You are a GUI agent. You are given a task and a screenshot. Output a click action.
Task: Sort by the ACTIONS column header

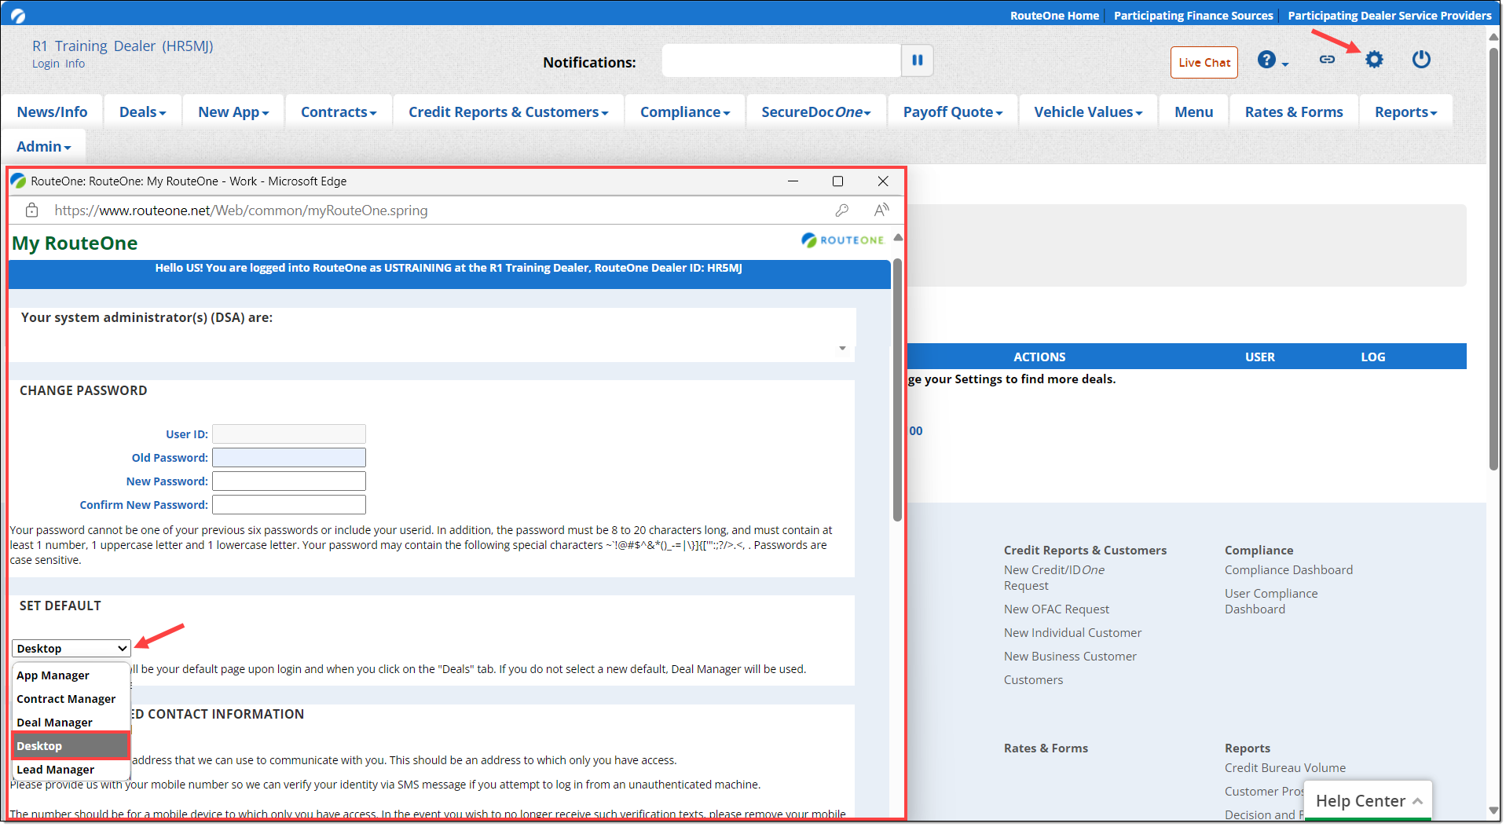click(1039, 357)
